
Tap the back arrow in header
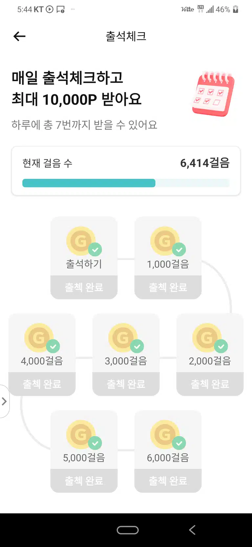19,36
